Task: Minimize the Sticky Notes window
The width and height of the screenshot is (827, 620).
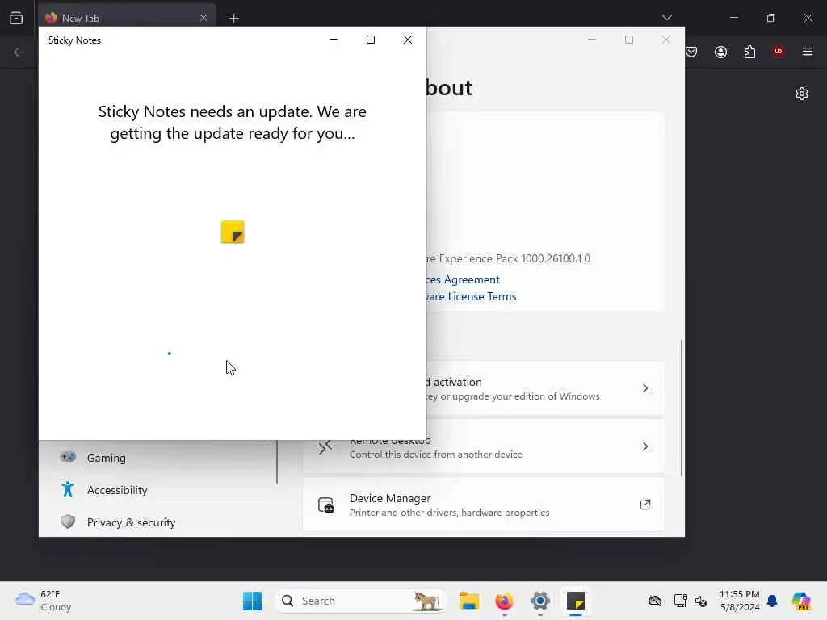Action: tap(334, 40)
